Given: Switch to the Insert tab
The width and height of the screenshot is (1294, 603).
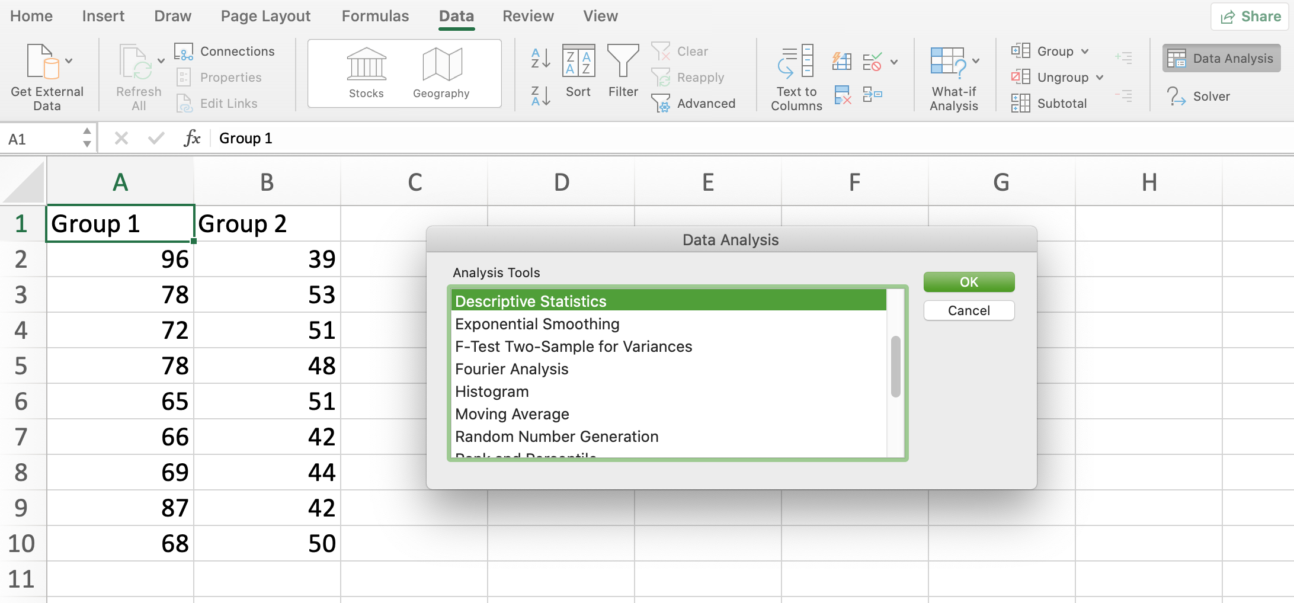Looking at the screenshot, I should pos(103,16).
